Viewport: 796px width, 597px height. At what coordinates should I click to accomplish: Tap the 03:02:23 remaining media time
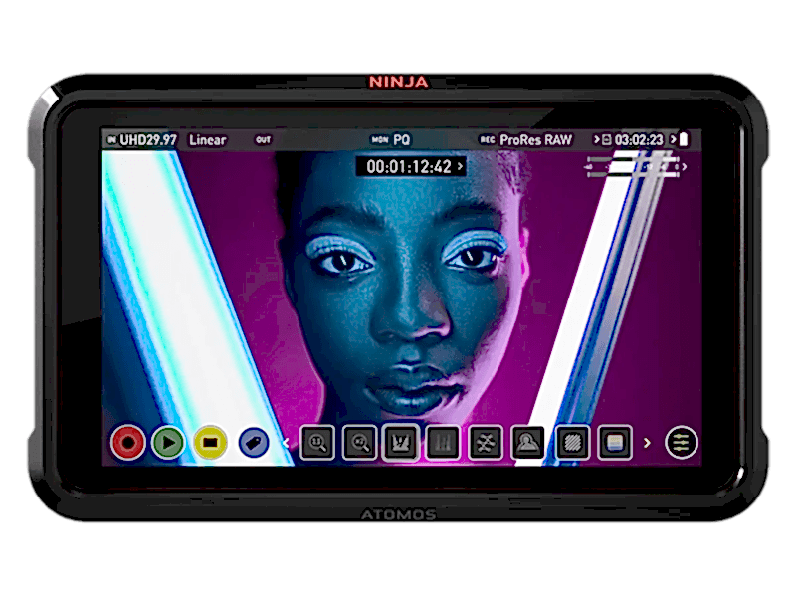click(638, 140)
